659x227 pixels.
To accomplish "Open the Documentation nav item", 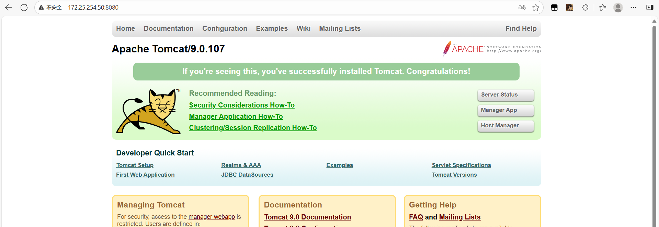I will 169,28.
